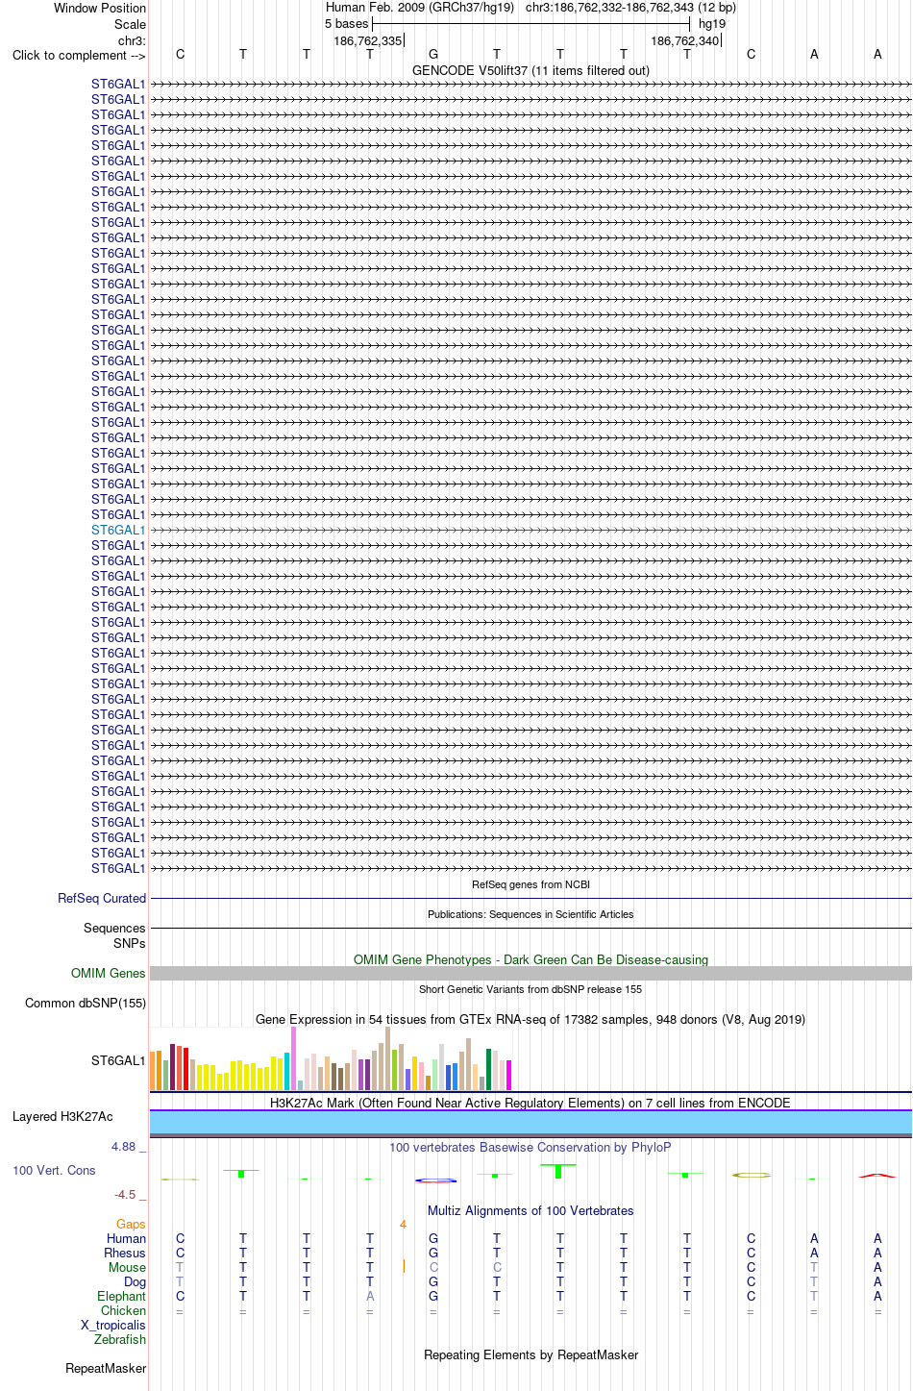
Task: Select the light-blue highlighted ST6GAL1 transcript label
Action: click(x=118, y=530)
